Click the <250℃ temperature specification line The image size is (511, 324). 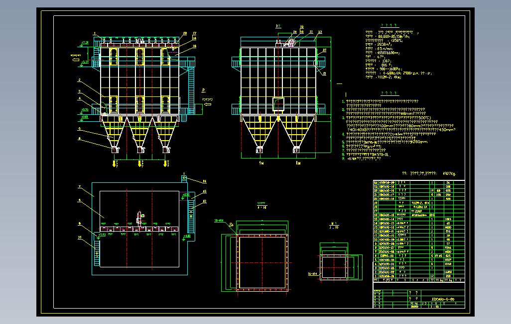point(384,40)
